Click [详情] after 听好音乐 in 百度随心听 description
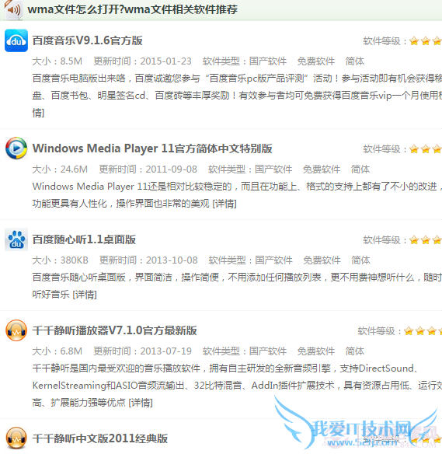Viewport: 442px width, 454px height. click(x=85, y=295)
